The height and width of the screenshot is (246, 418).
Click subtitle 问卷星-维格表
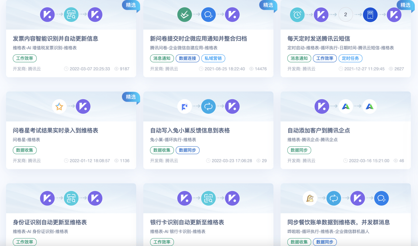tap(26, 139)
